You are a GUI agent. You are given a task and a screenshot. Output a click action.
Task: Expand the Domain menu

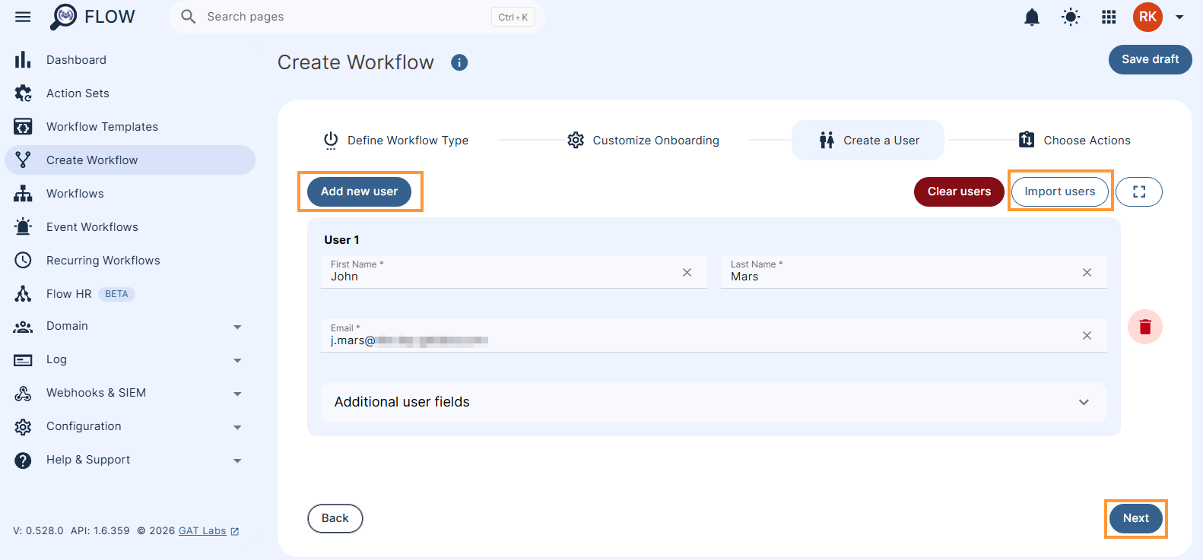[x=237, y=327]
